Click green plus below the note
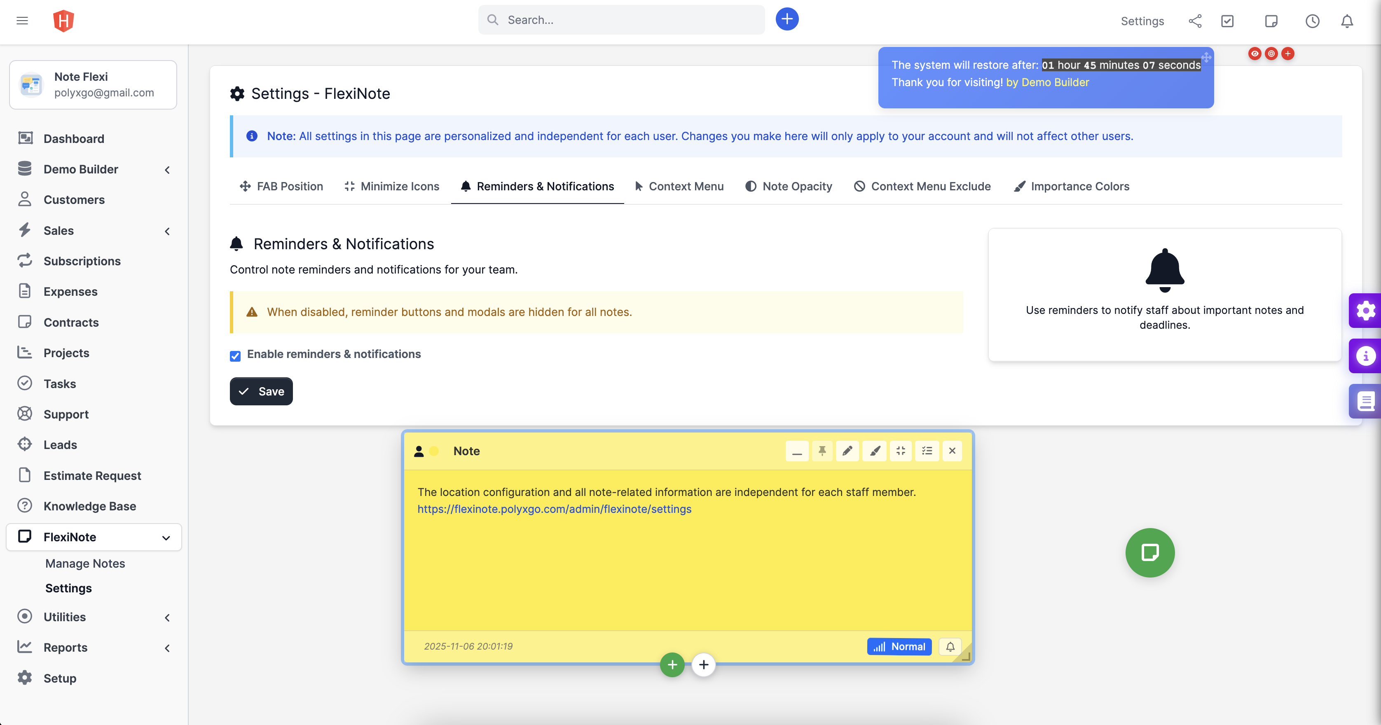 click(672, 665)
